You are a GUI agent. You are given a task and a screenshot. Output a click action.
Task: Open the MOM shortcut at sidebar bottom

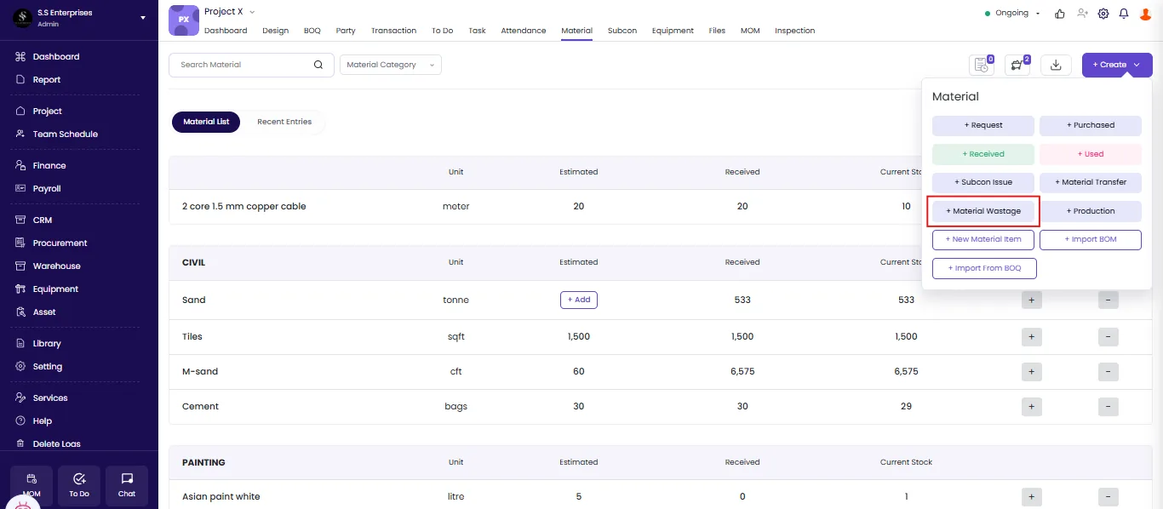(x=32, y=485)
